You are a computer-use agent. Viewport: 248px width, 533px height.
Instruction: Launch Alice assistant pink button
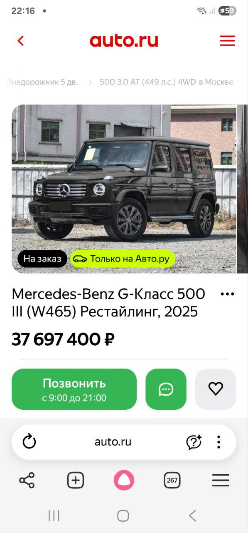[124, 480]
